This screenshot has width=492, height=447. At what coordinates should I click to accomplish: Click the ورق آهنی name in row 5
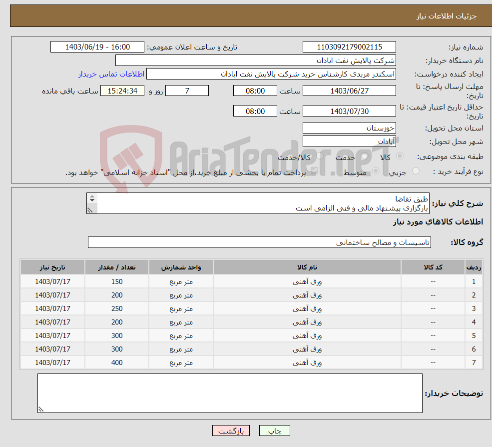(307, 336)
